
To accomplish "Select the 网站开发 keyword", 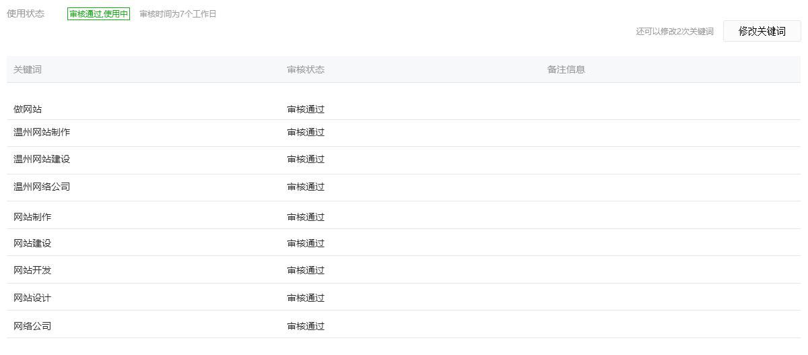I will pyautogui.click(x=32, y=270).
